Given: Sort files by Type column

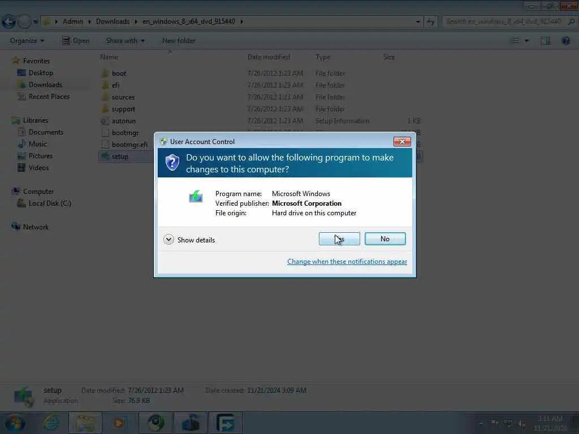Looking at the screenshot, I should (x=323, y=57).
